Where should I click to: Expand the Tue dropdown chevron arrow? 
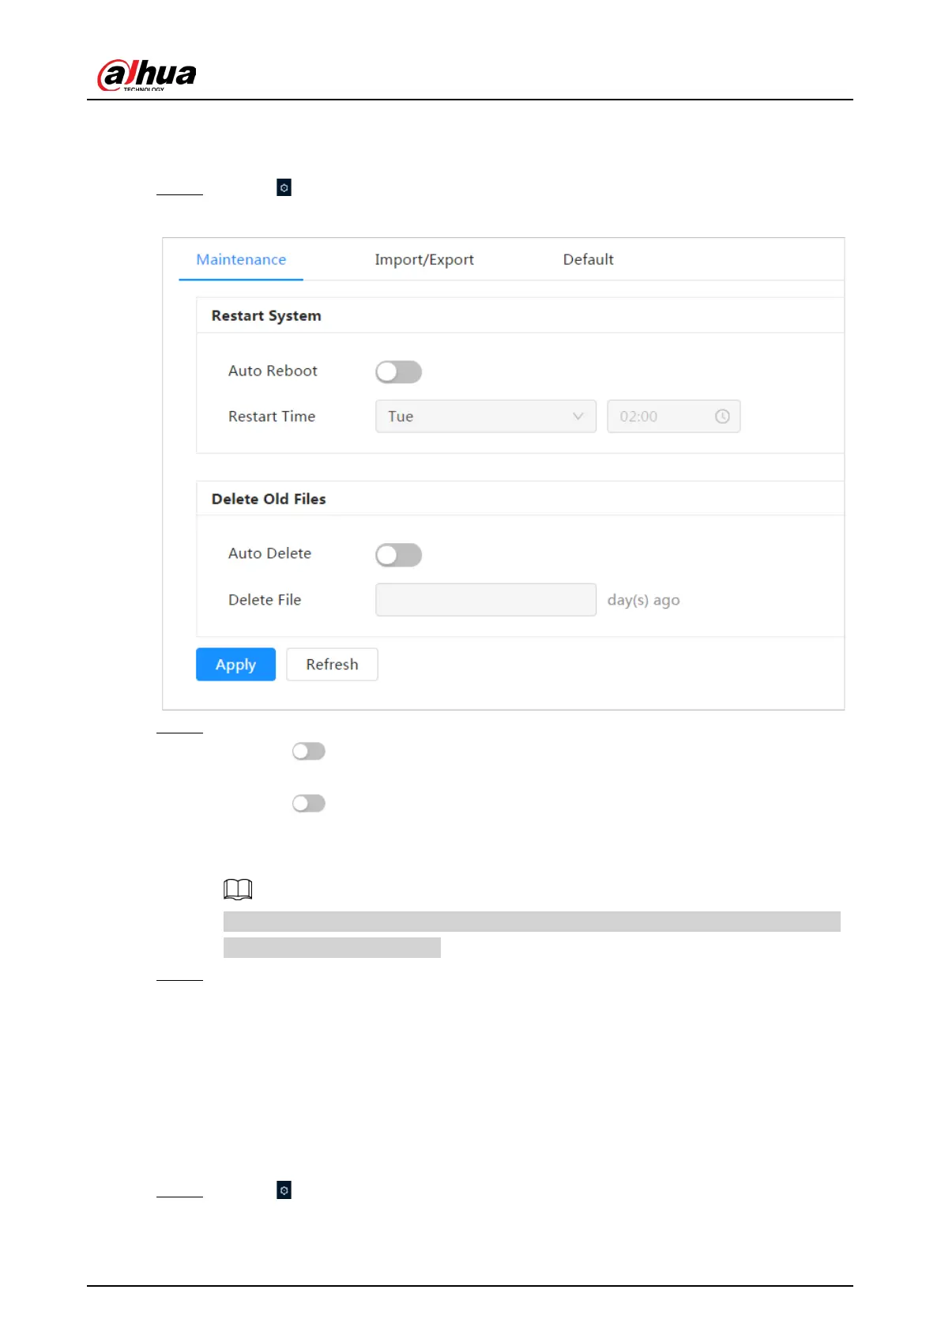[578, 417]
